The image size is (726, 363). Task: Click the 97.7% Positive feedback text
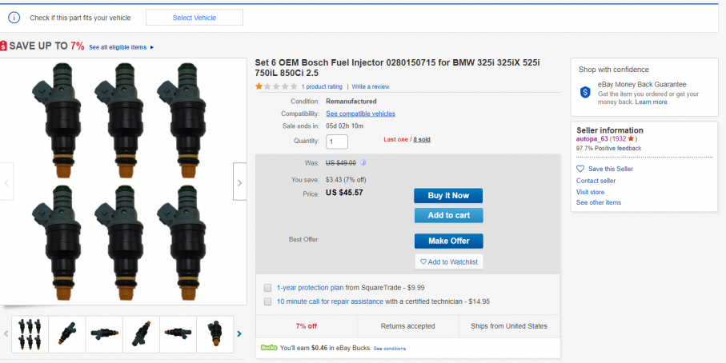point(609,149)
